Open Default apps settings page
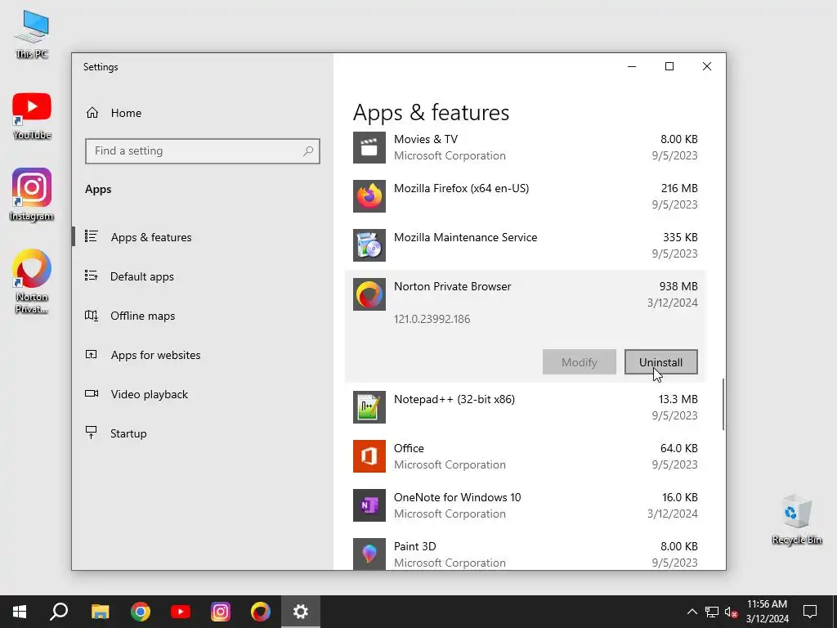Image resolution: width=837 pixels, height=628 pixels. (142, 276)
